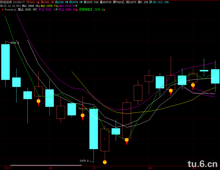The image size is (220, 170).
Task: Click the rightmost smiley face signal marker
Action: [193, 85]
